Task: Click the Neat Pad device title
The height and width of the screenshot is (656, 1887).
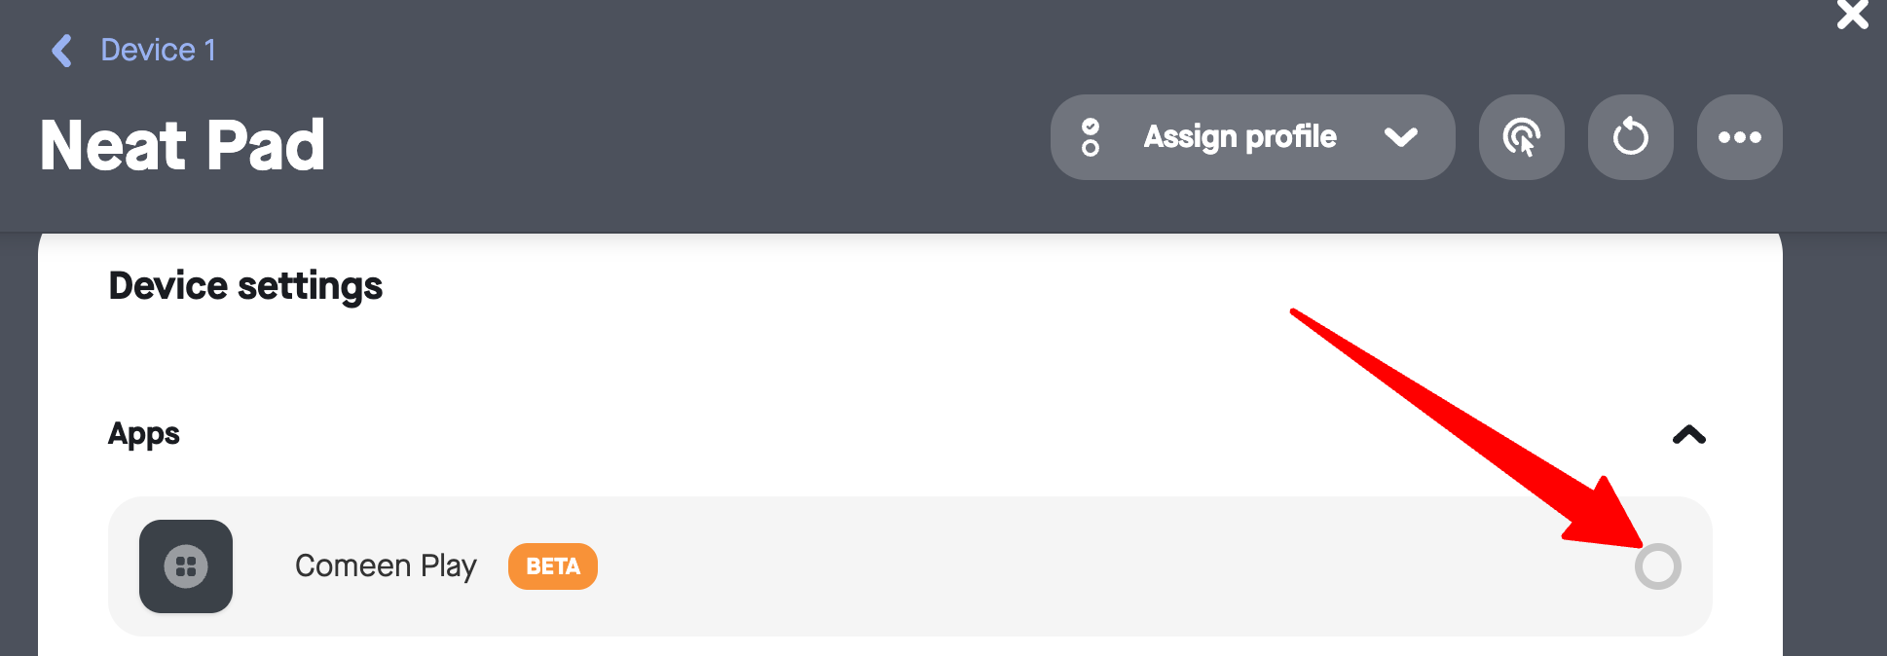Action: 183,146
